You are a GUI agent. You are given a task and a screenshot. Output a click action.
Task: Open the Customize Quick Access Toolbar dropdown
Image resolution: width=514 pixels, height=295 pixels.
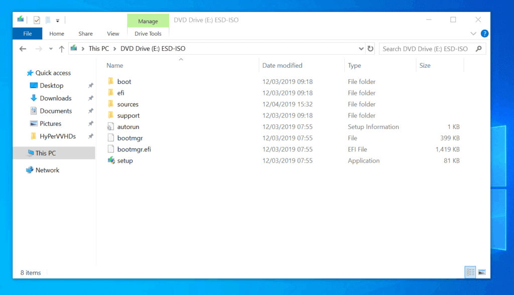[57, 20]
